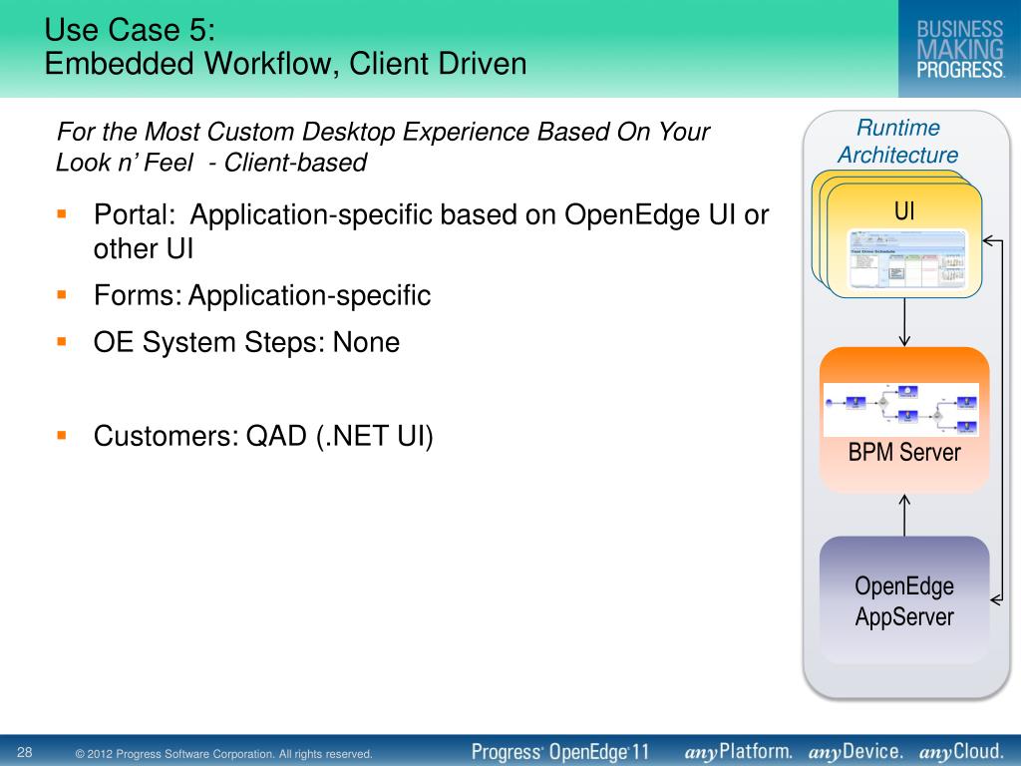Viewport: 1021px width, 766px height.
Task: Click the UI screenshot thumbnail in the diagram
Action: (907, 259)
